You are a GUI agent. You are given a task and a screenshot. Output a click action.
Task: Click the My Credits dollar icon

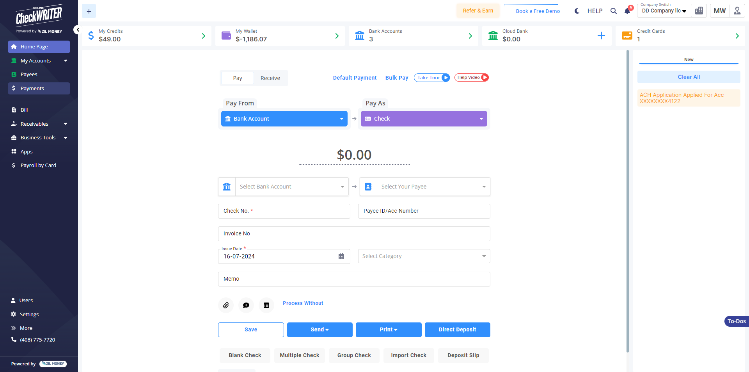(x=91, y=36)
